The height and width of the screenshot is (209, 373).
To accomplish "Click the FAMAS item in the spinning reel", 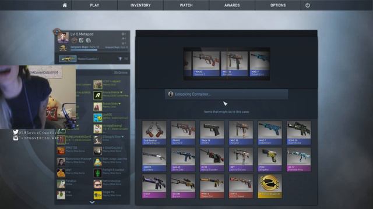I will click(206, 64).
